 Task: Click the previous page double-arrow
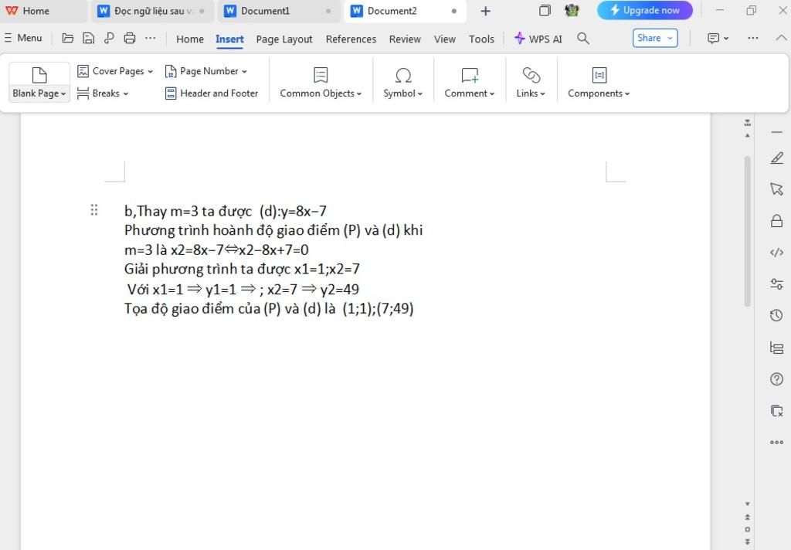click(748, 517)
